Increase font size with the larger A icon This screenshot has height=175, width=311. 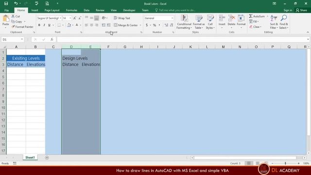[75, 18]
